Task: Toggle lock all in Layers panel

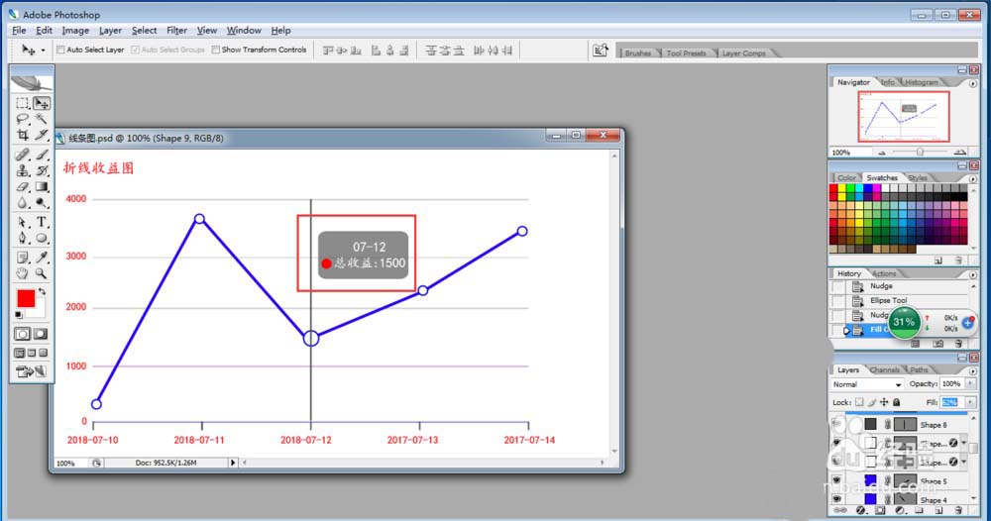Action: (x=896, y=402)
